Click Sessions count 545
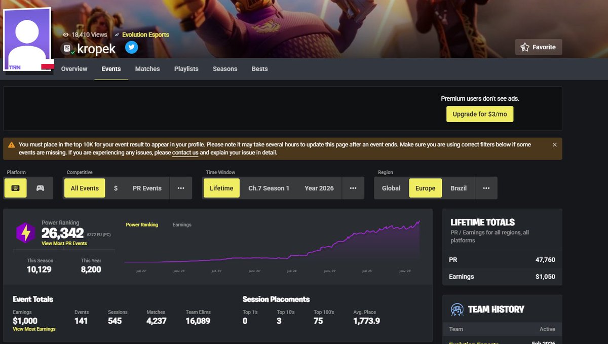 click(x=115, y=321)
